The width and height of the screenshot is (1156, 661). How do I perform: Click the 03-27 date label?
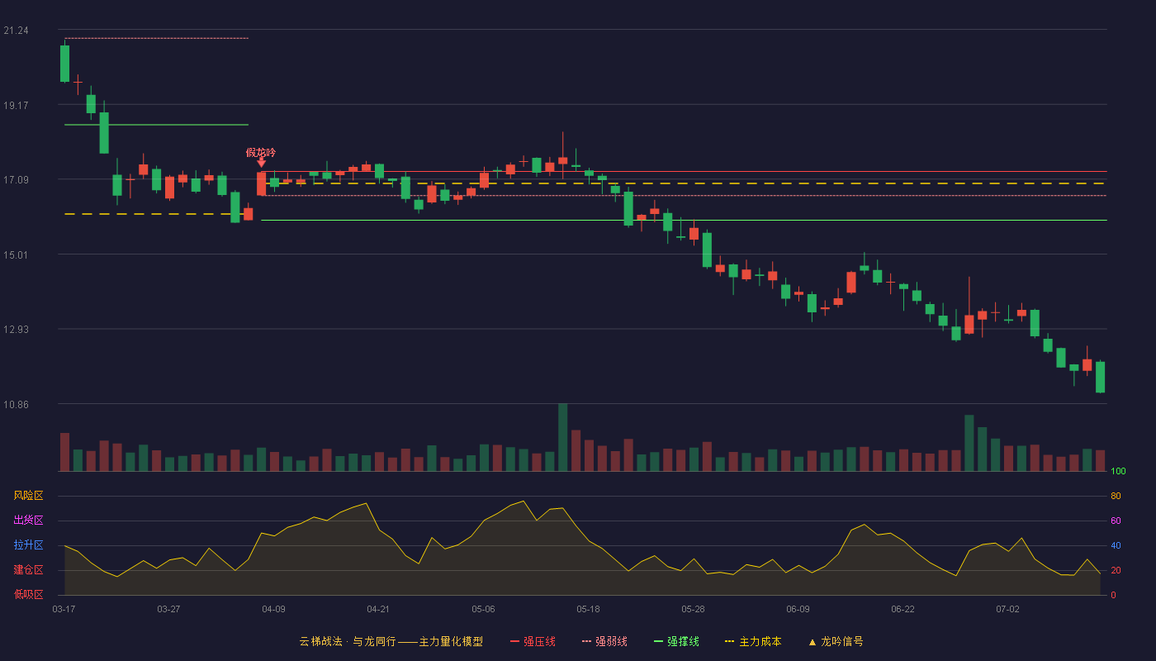pos(168,609)
